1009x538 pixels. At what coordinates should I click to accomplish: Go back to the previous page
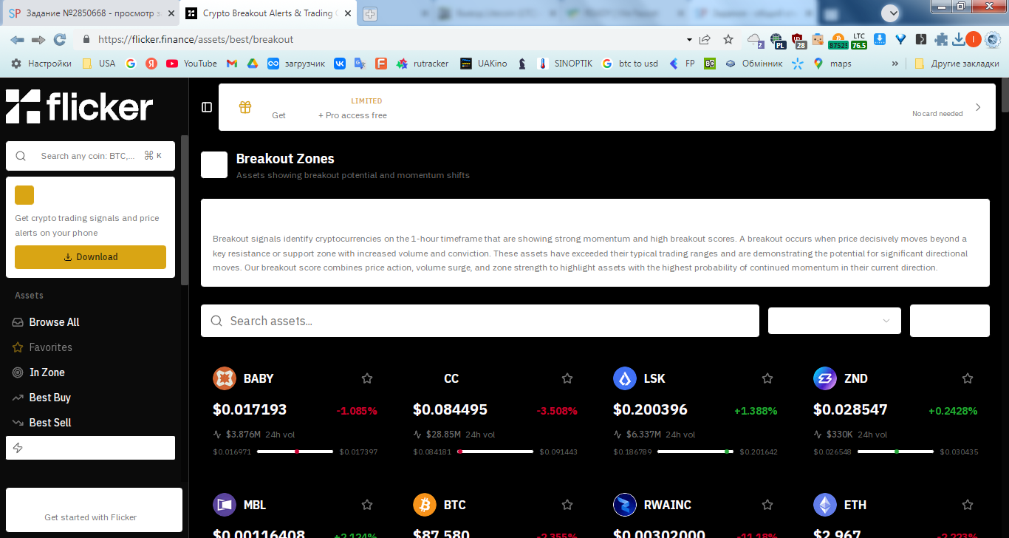click(x=17, y=40)
